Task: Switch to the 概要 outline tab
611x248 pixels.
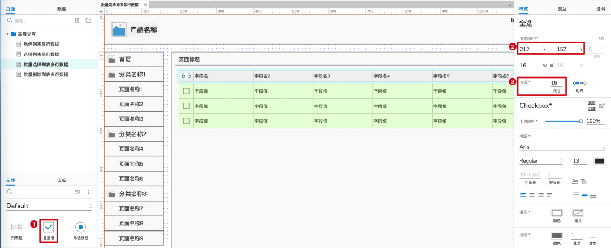Action: tap(62, 8)
